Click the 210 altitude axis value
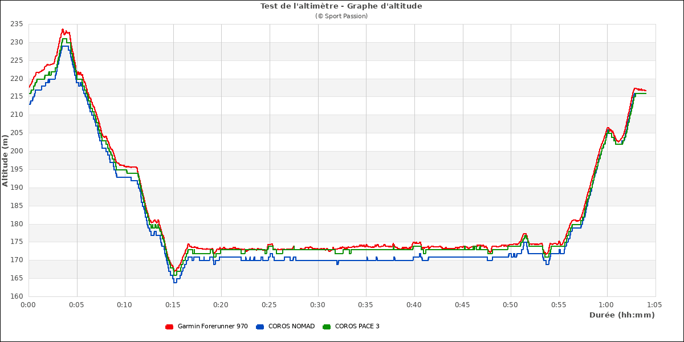The image size is (684, 342). click(x=17, y=115)
